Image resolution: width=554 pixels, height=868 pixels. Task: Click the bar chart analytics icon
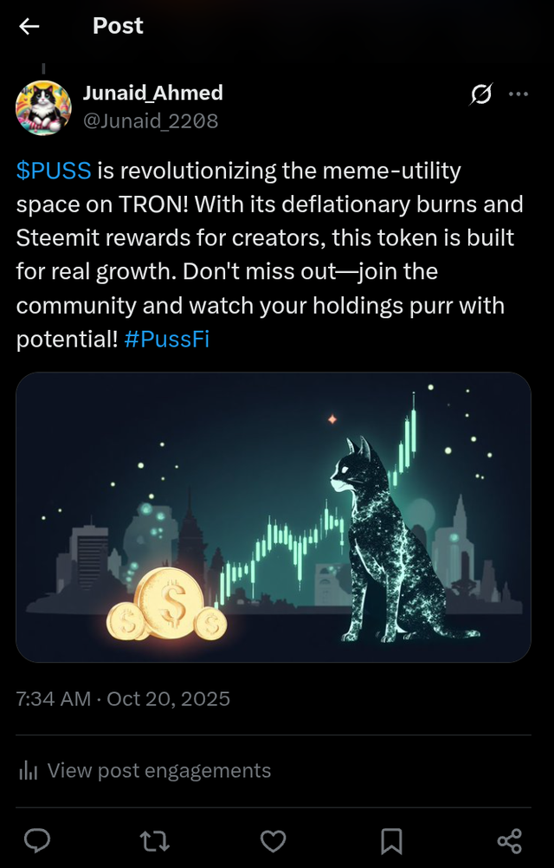(x=28, y=770)
